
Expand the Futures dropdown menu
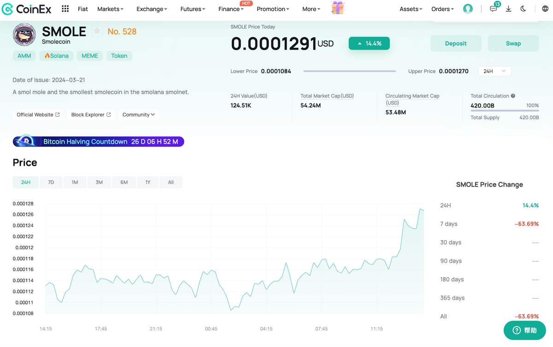click(x=193, y=9)
